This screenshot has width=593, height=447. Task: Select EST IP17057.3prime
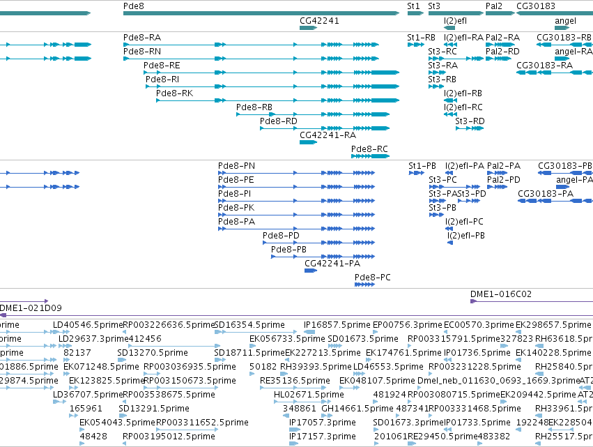click(x=295, y=430)
